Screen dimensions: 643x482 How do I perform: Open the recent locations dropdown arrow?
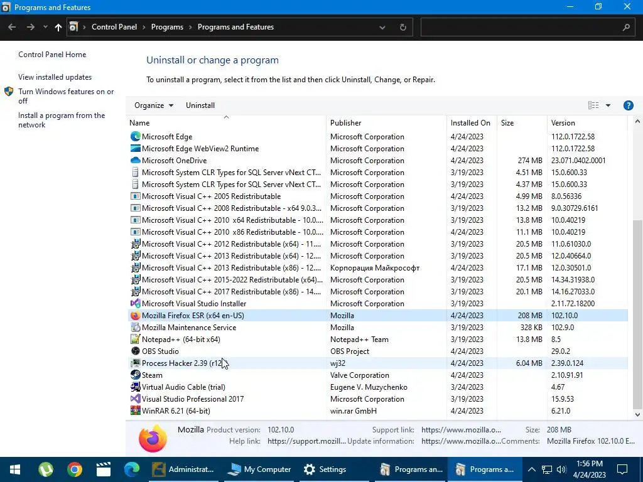(45, 27)
